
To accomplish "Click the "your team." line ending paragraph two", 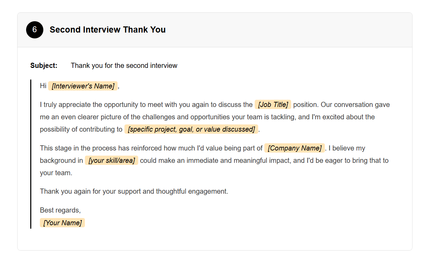I will pyautogui.click(x=56, y=173).
